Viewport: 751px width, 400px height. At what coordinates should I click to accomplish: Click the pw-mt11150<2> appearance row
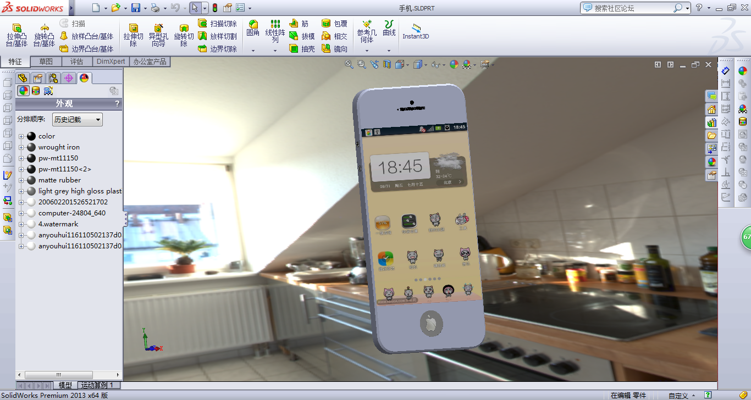pyautogui.click(x=65, y=169)
